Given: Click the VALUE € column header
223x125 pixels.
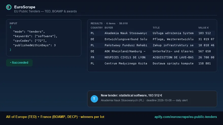Looking at the screenshot, I should pyautogui.click(x=203, y=28).
